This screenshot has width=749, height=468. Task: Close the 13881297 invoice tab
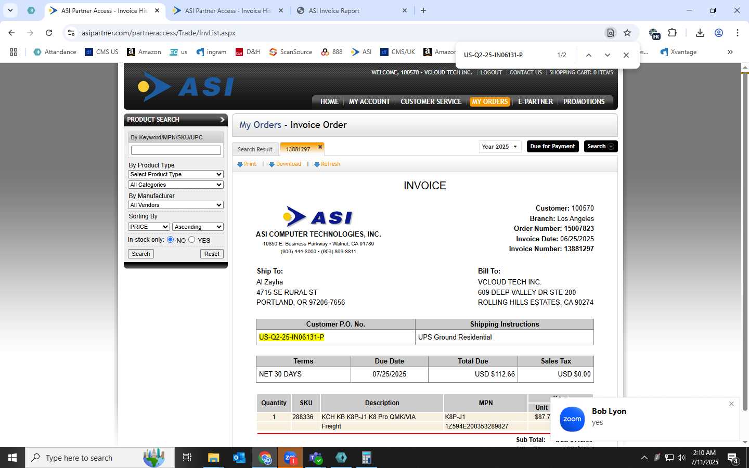320,147
